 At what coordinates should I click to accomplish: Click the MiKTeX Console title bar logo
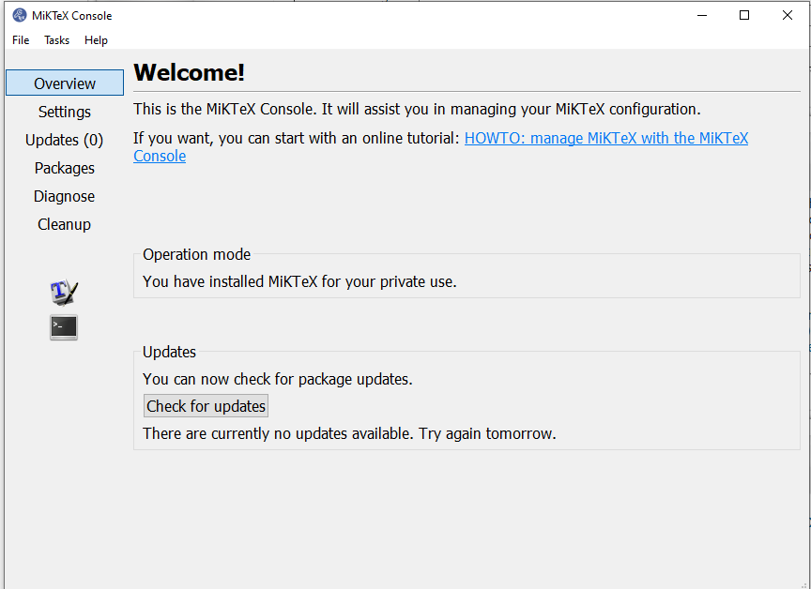pyautogui.click(x=19, y=16)
